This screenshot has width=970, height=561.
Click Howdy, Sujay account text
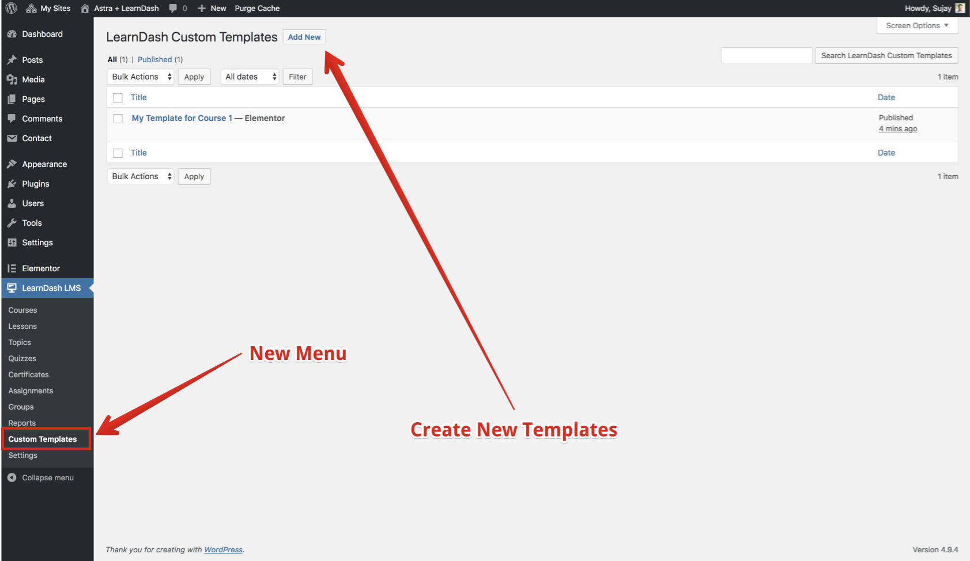tap(928, 8)
